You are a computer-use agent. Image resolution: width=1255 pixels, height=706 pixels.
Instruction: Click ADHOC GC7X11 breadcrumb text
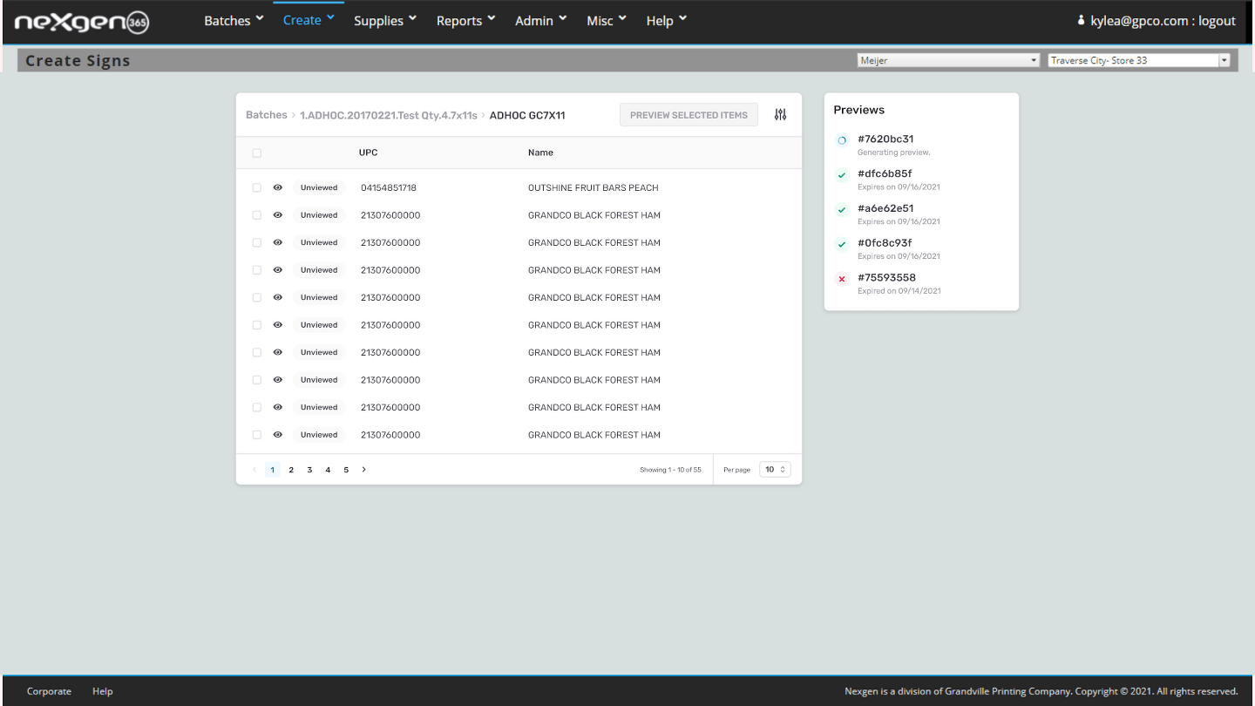pos(527,115)
